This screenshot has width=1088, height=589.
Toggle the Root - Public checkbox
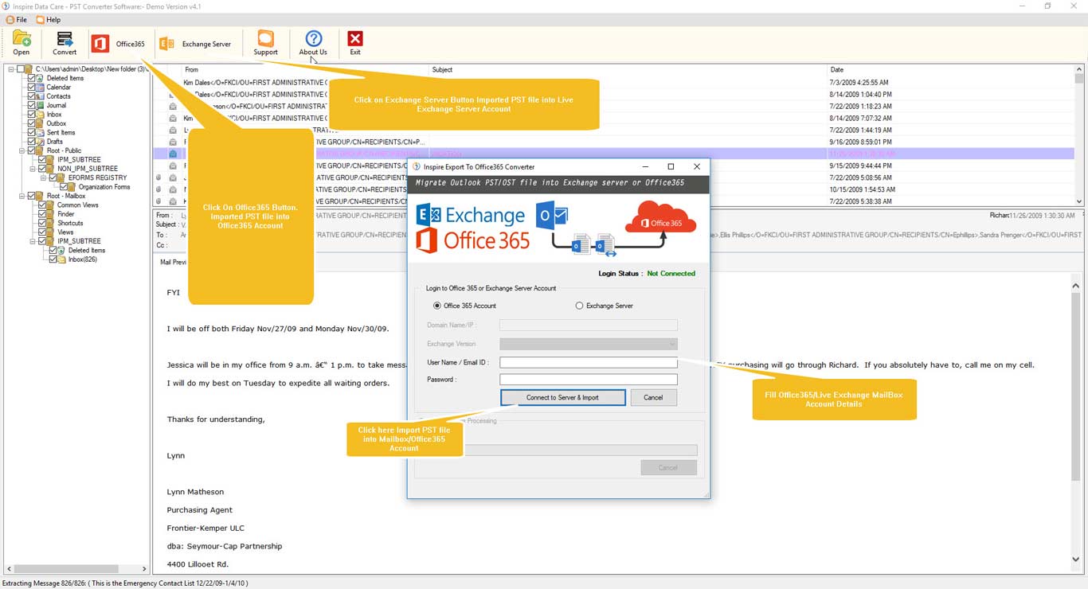32,150
